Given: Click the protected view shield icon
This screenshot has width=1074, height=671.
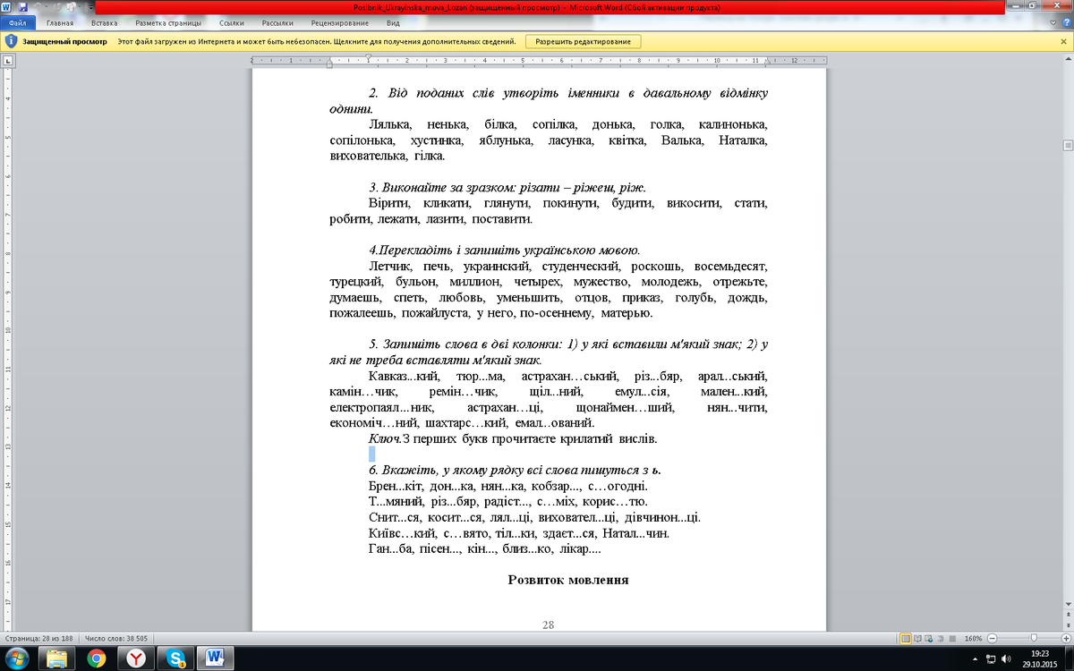Looking at the screenshot, I should point(10,41).
